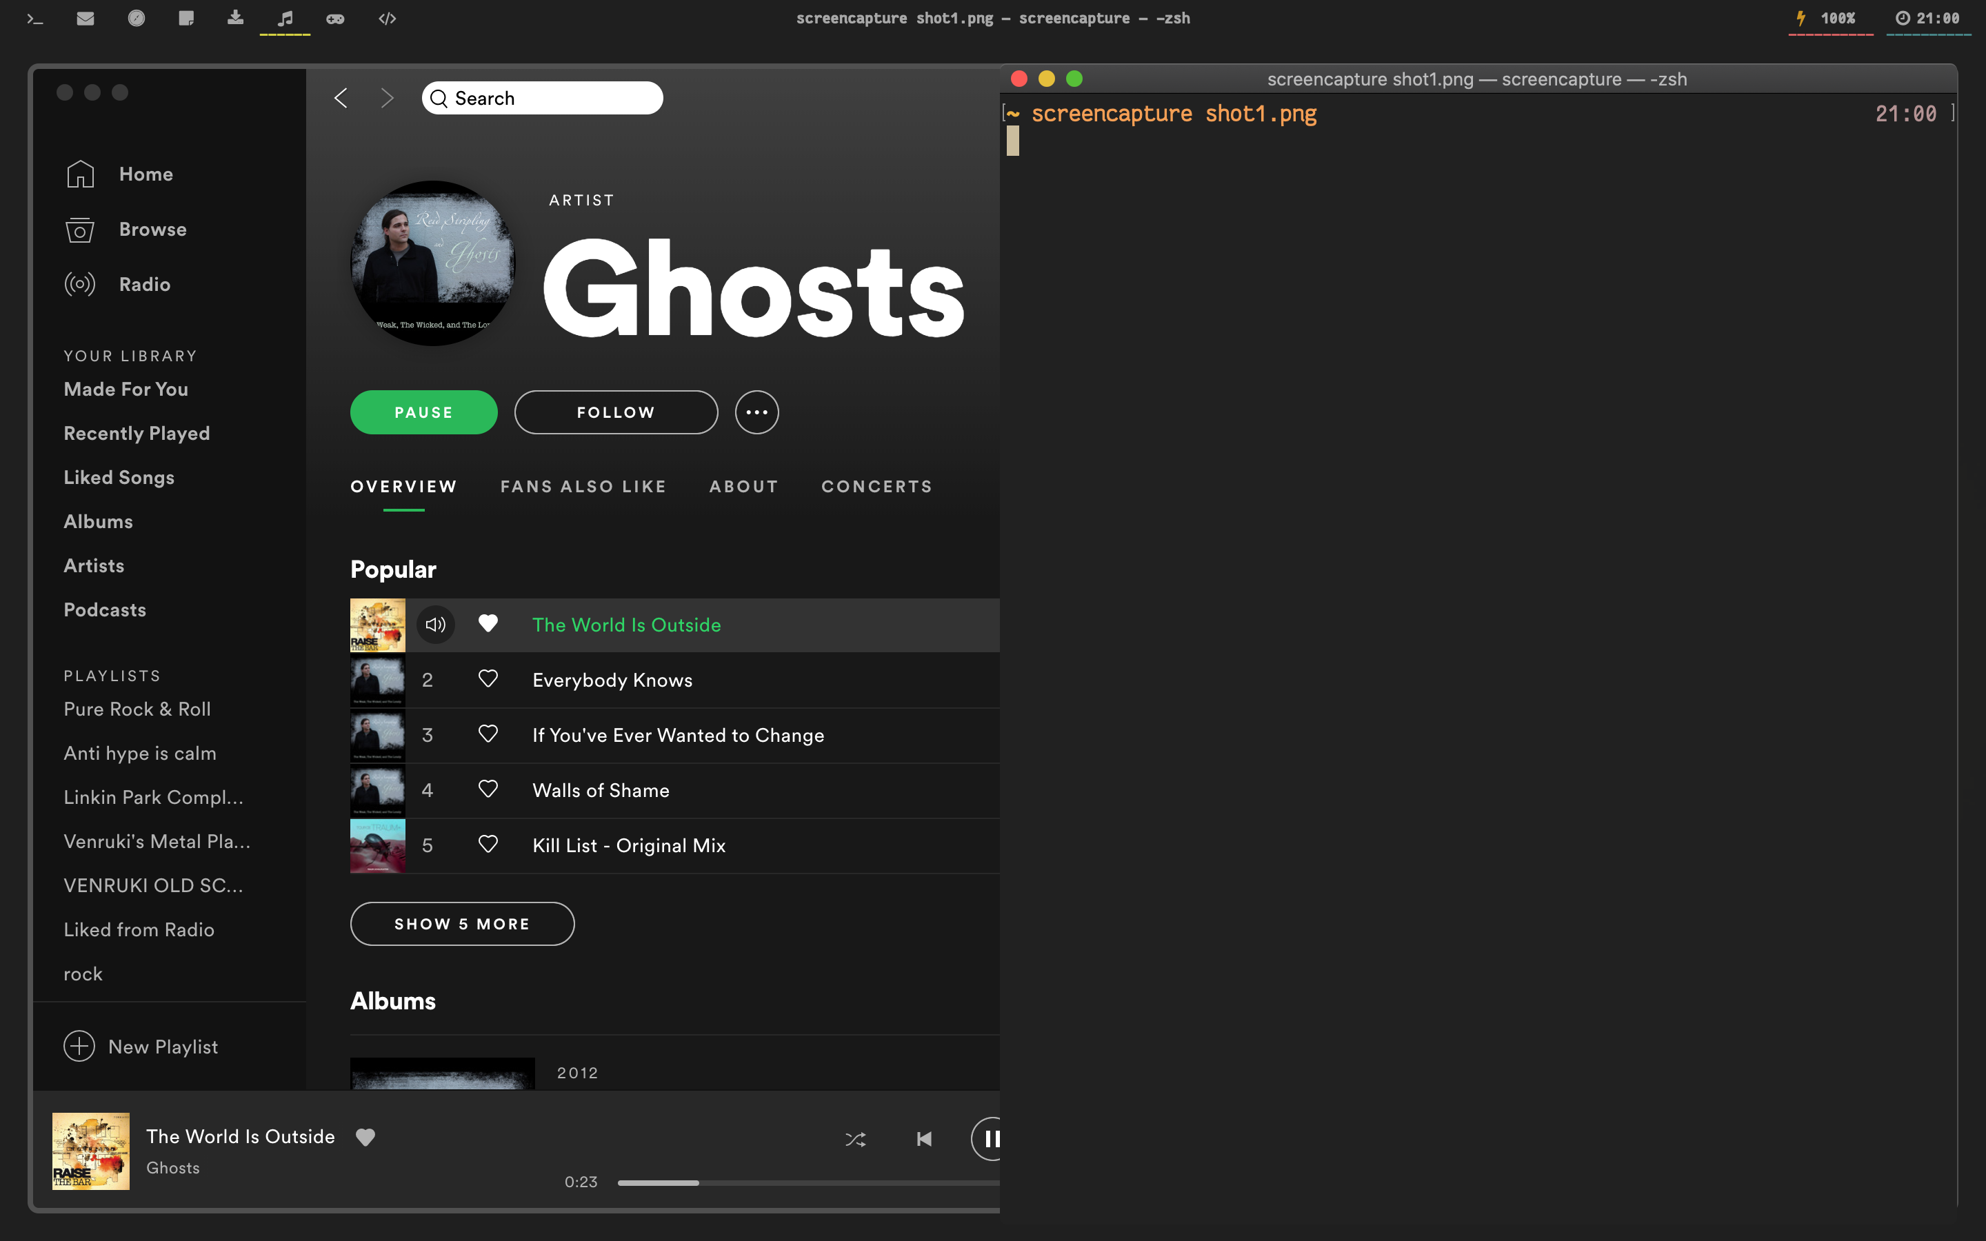Open the more options ellipsis menu for Ghosts

click(x=756, y=412)
